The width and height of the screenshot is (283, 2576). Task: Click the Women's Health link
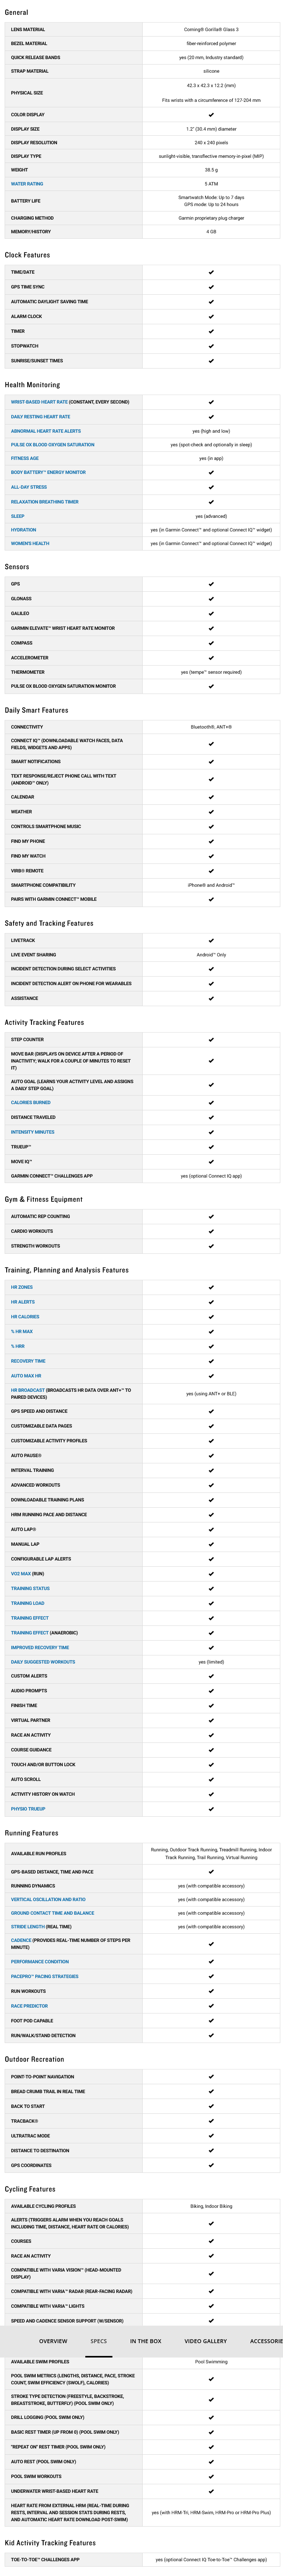tap(30, 543)
